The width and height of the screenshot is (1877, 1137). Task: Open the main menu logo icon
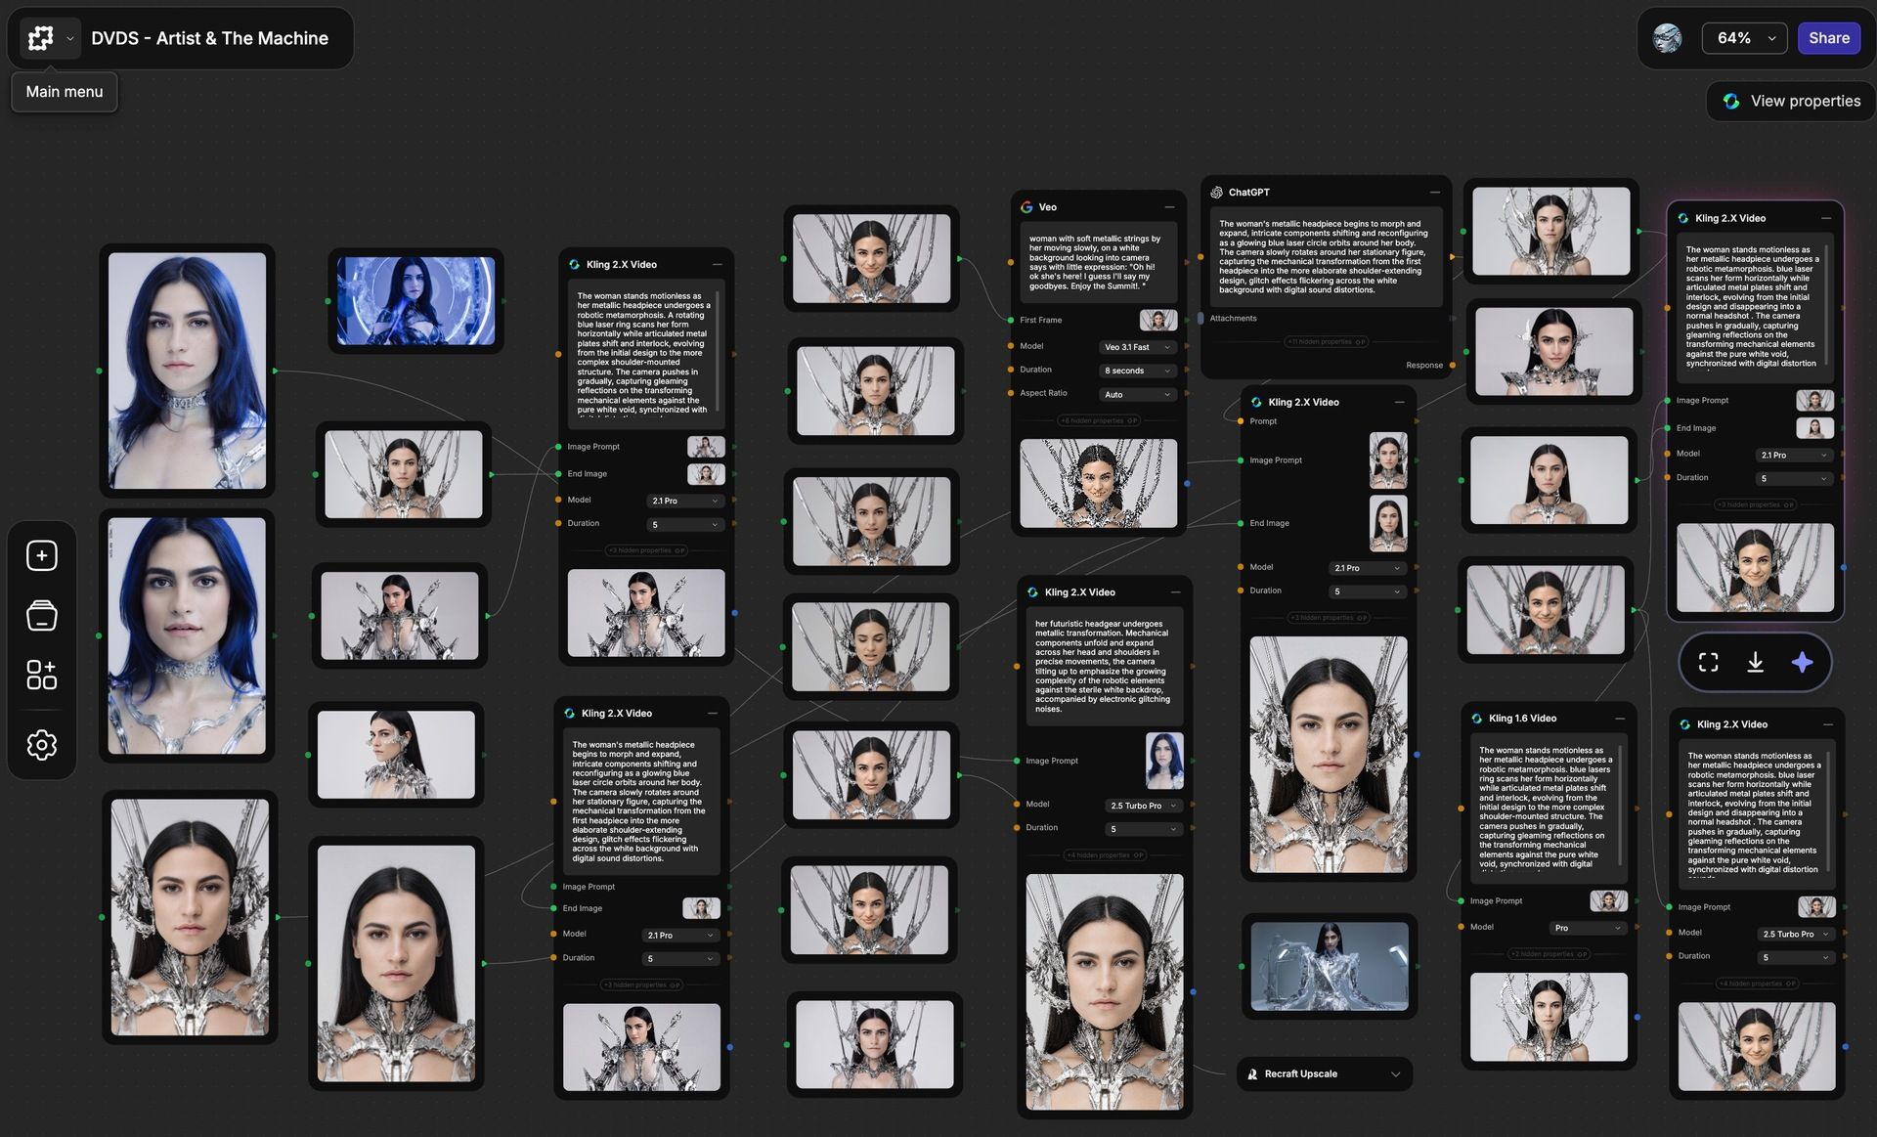tap(40, 38)
